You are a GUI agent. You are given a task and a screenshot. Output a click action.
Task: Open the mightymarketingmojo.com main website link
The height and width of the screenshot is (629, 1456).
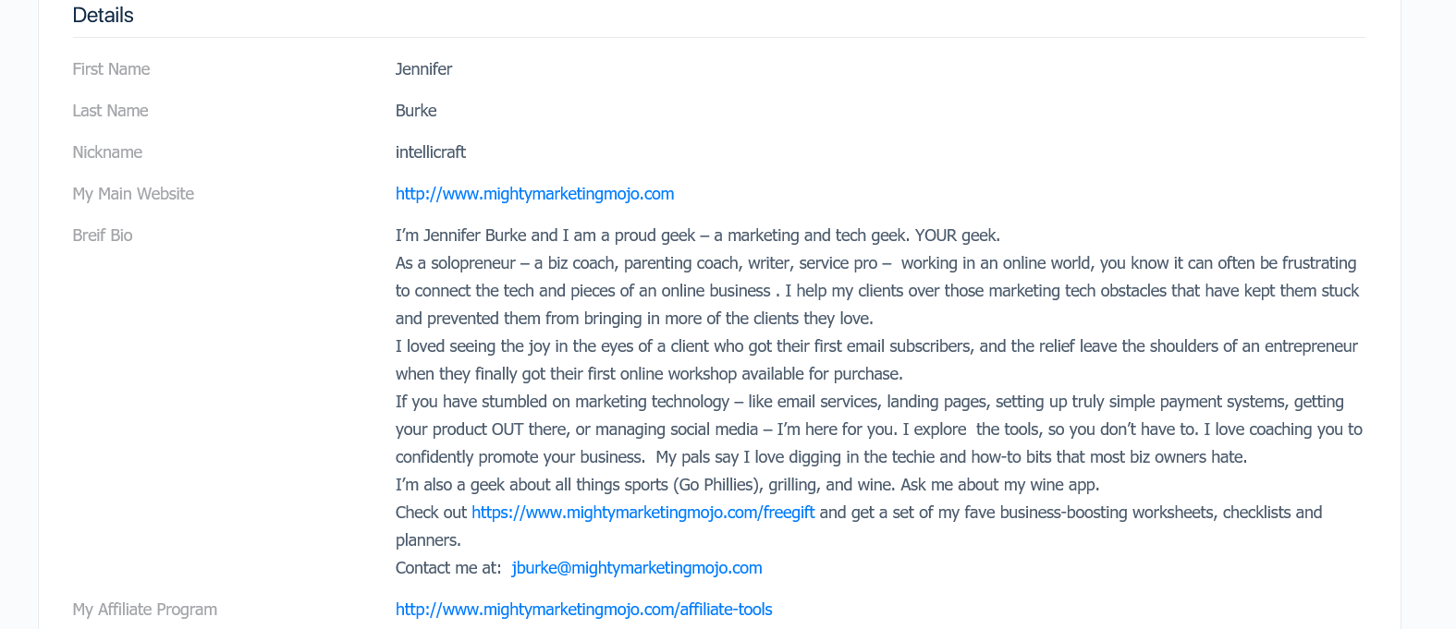pos(534,194)
